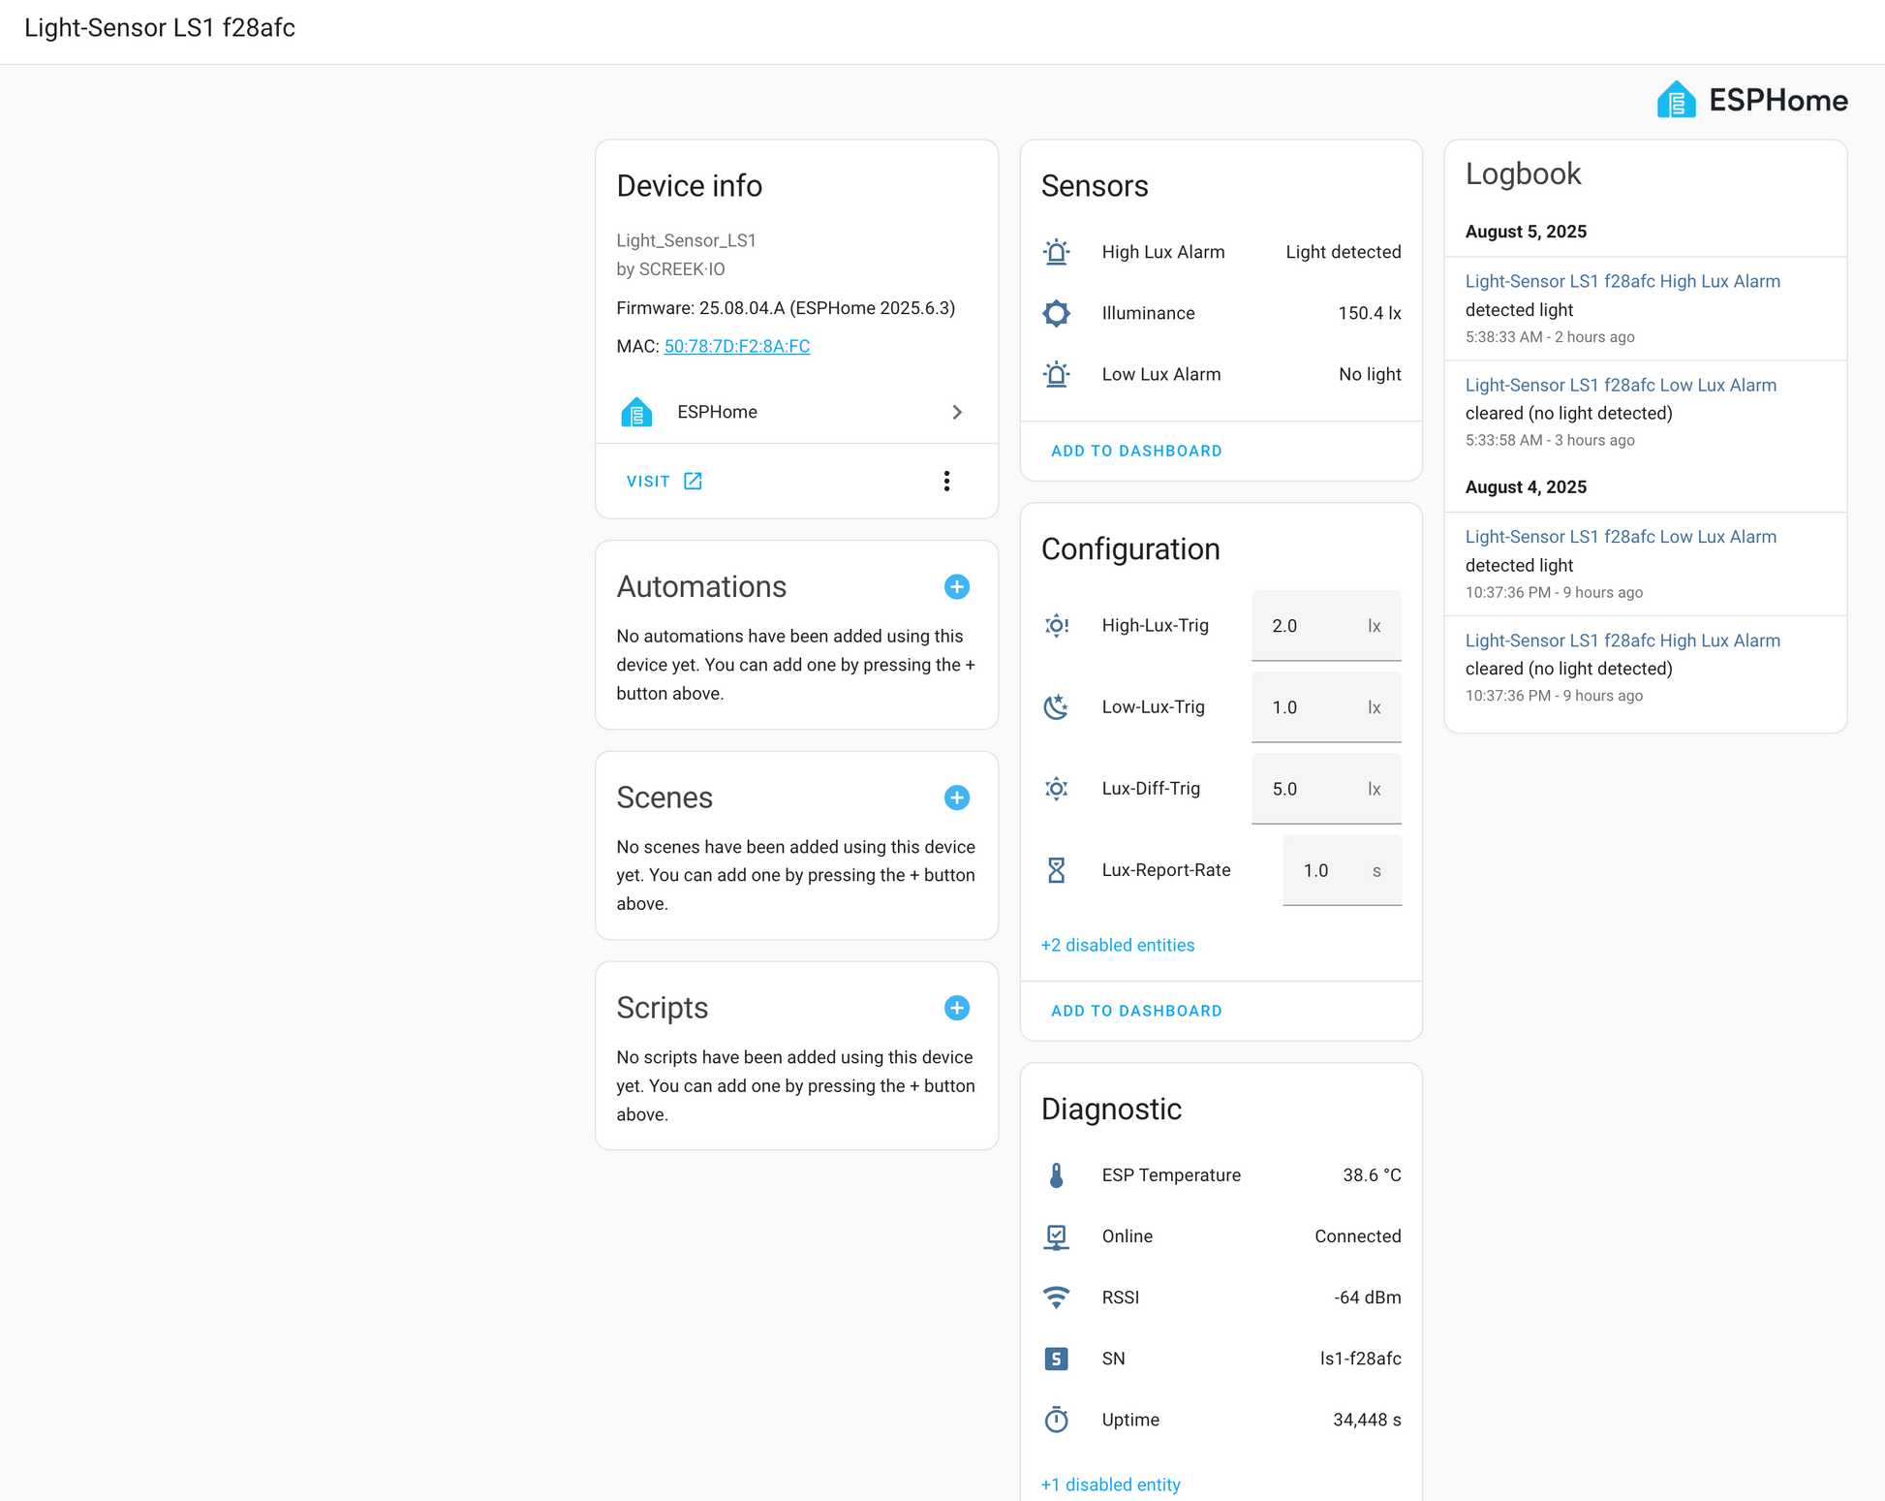Viewport: 1885px width, 1501px height.
Task: Add Configuration card to dashboard
Action: (x=1136, y=1011)
